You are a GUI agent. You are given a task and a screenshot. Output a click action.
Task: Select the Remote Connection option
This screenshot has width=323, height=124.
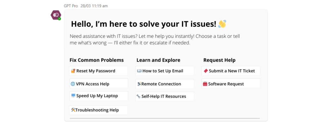click(x=165, y=84)
